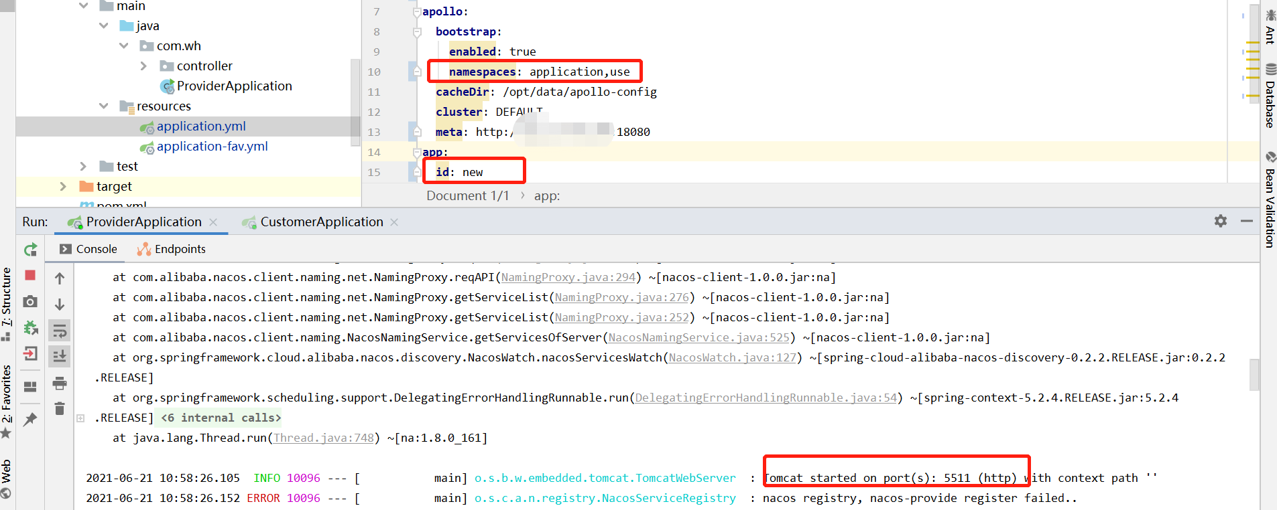Clear all console output with the trash icon
1277x510 pixels.
[x=60, y=408]
